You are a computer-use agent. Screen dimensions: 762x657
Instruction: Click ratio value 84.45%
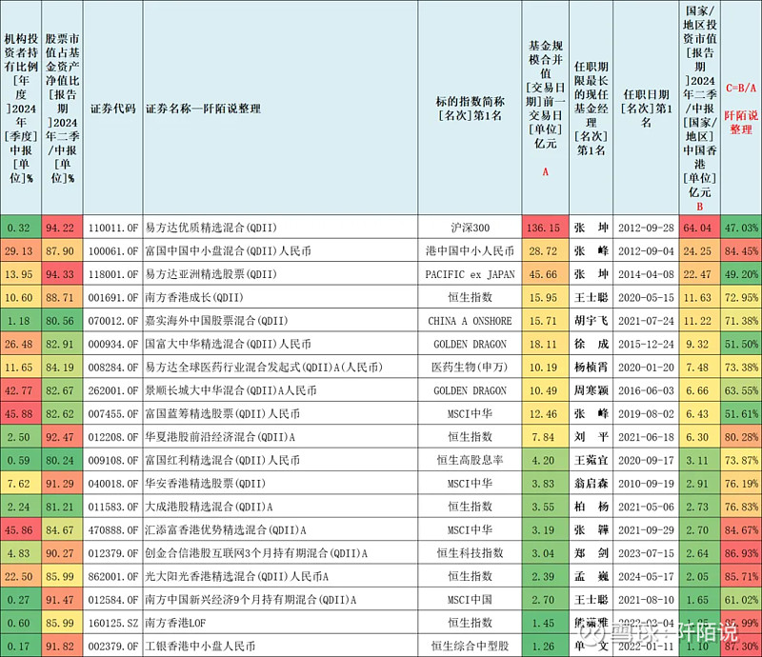click(x=741, y=250)
